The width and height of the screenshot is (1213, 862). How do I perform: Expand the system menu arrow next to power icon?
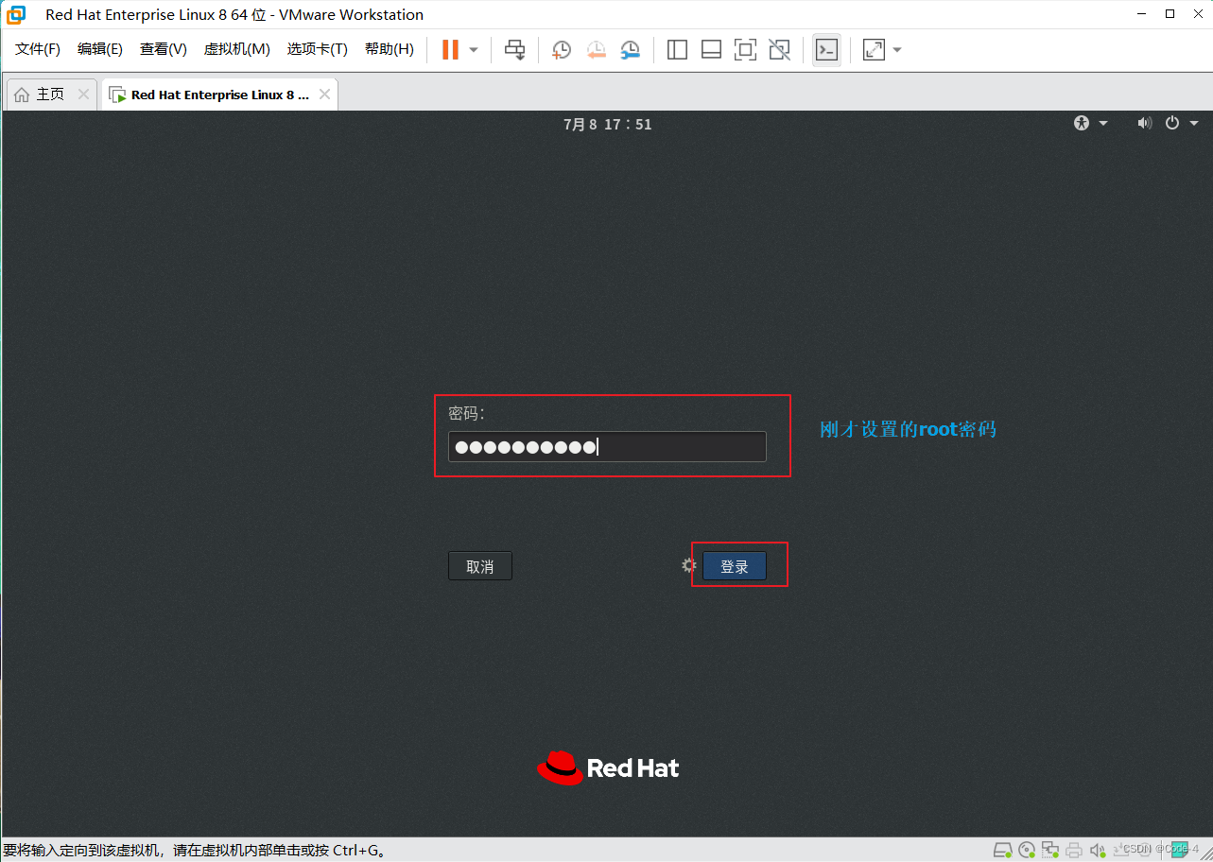1194,124
